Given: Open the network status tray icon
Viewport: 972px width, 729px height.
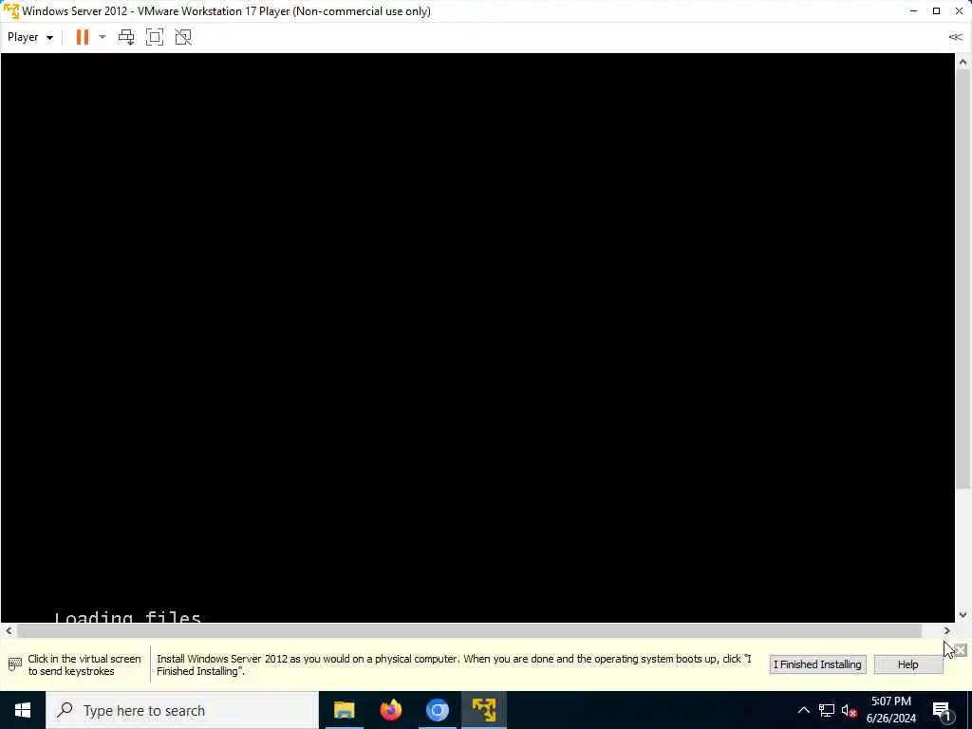Looking at the screenshot, I should pos(827,710).
